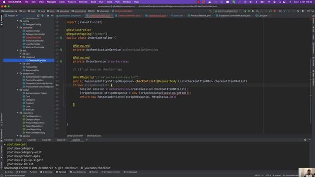Switch to application.properties editor tab
This screenshot has height=177, width=315.
click(x=69, y=15)
